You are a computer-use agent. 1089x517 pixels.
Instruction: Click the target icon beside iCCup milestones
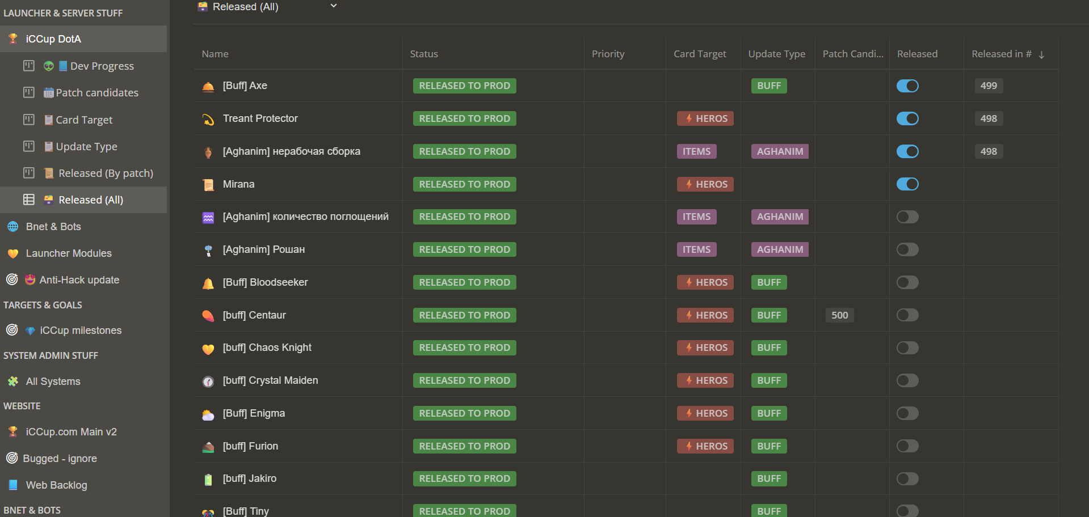click(12, 330)
